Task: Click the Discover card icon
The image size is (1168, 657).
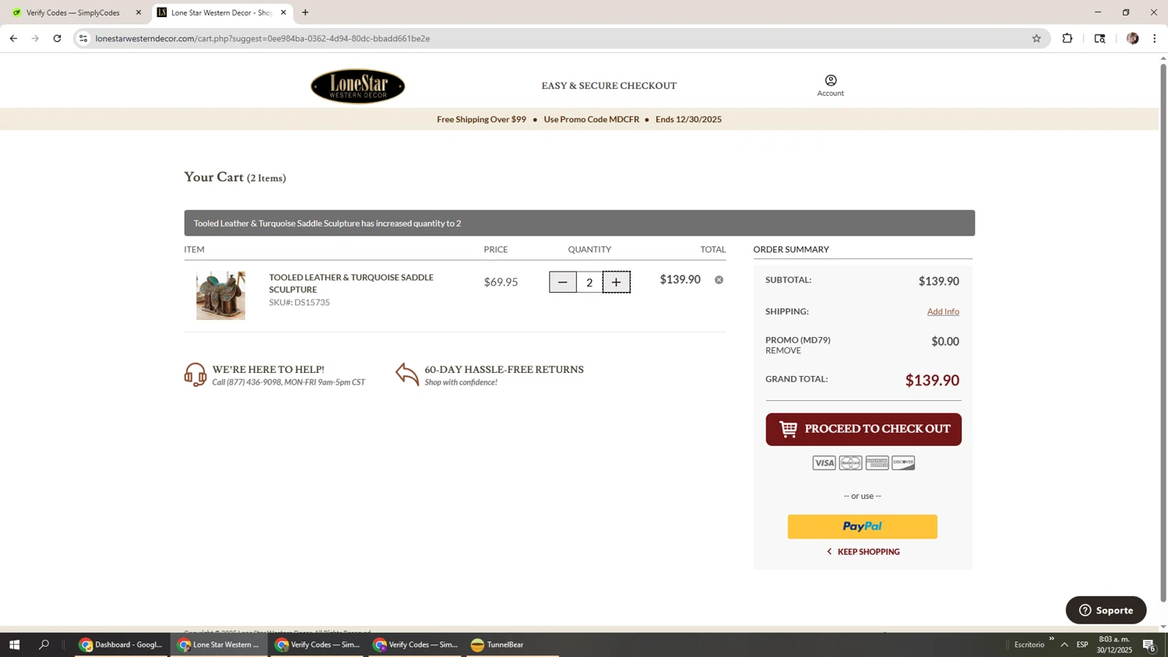Action: tap(903, 463)
